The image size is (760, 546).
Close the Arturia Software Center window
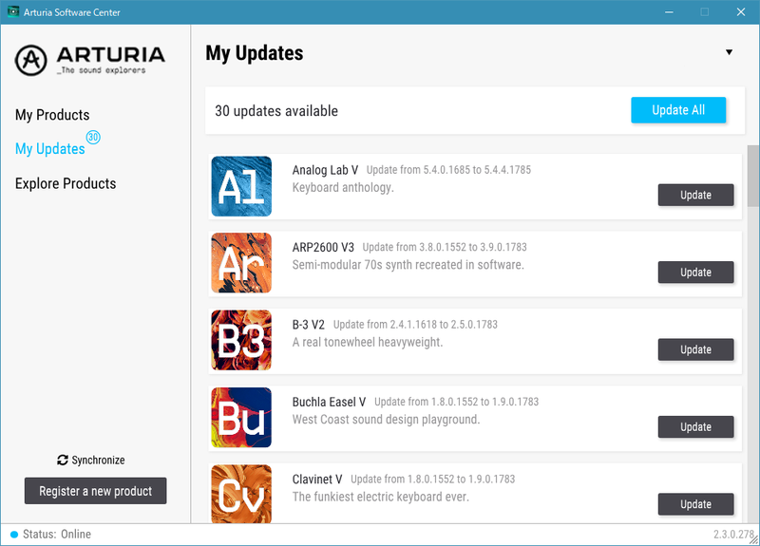click(x=741, y=11)
